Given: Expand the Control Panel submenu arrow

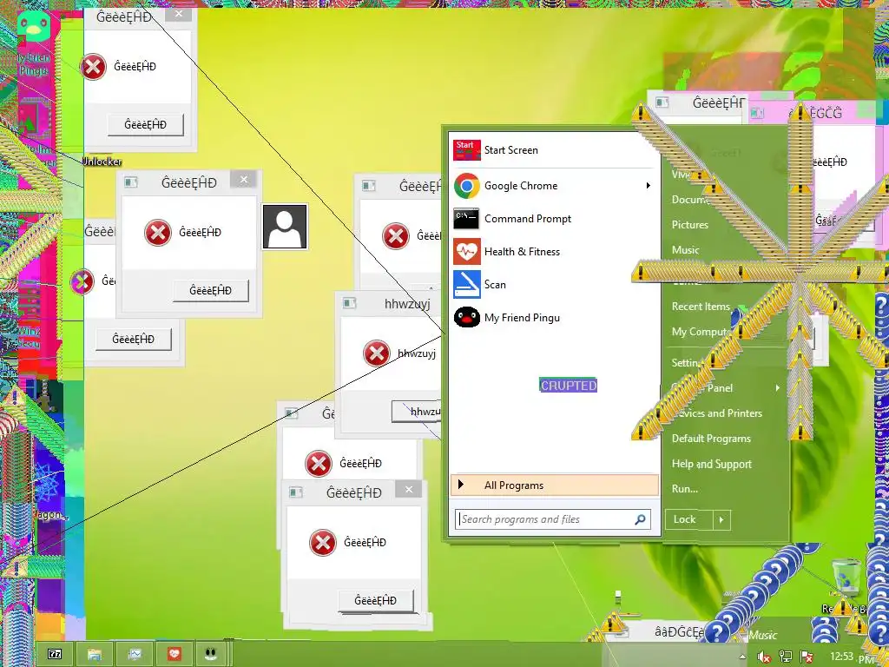Looking at the screenshot, I should 778,388.
